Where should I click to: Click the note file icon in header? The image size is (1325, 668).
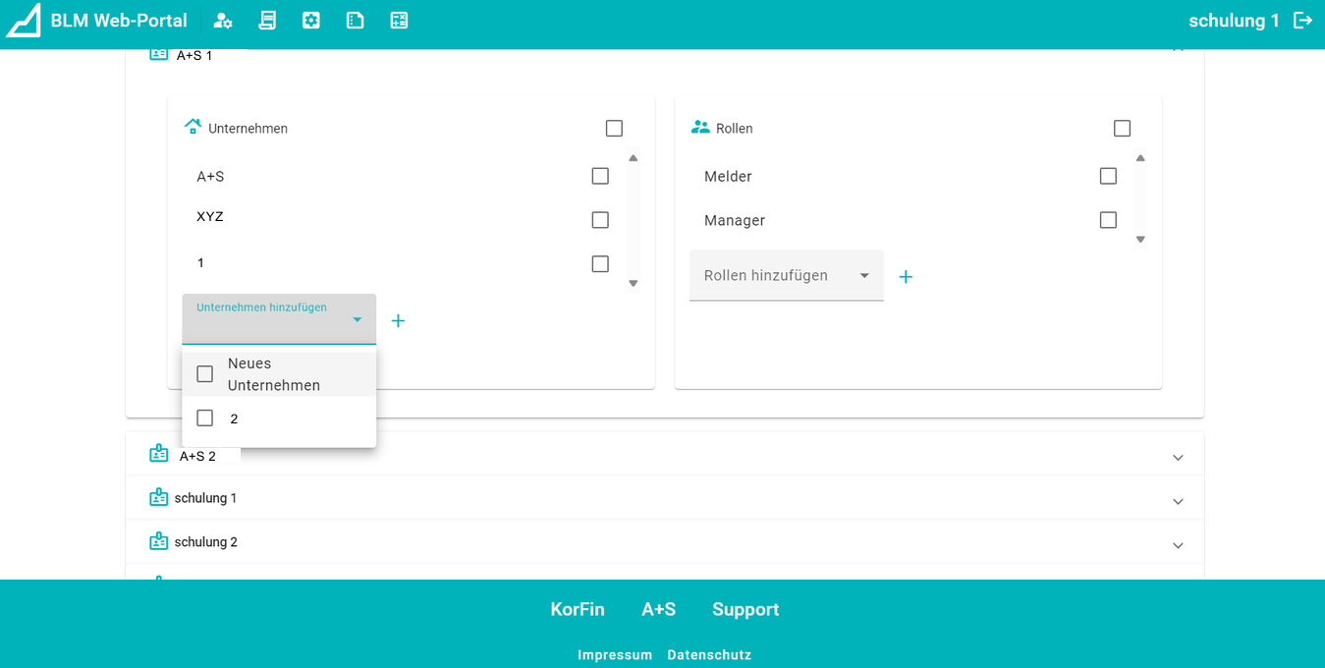pos(356,21)
